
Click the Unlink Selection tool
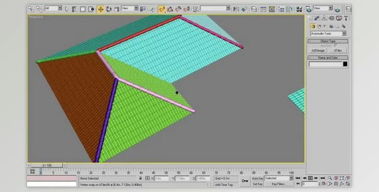39,9
